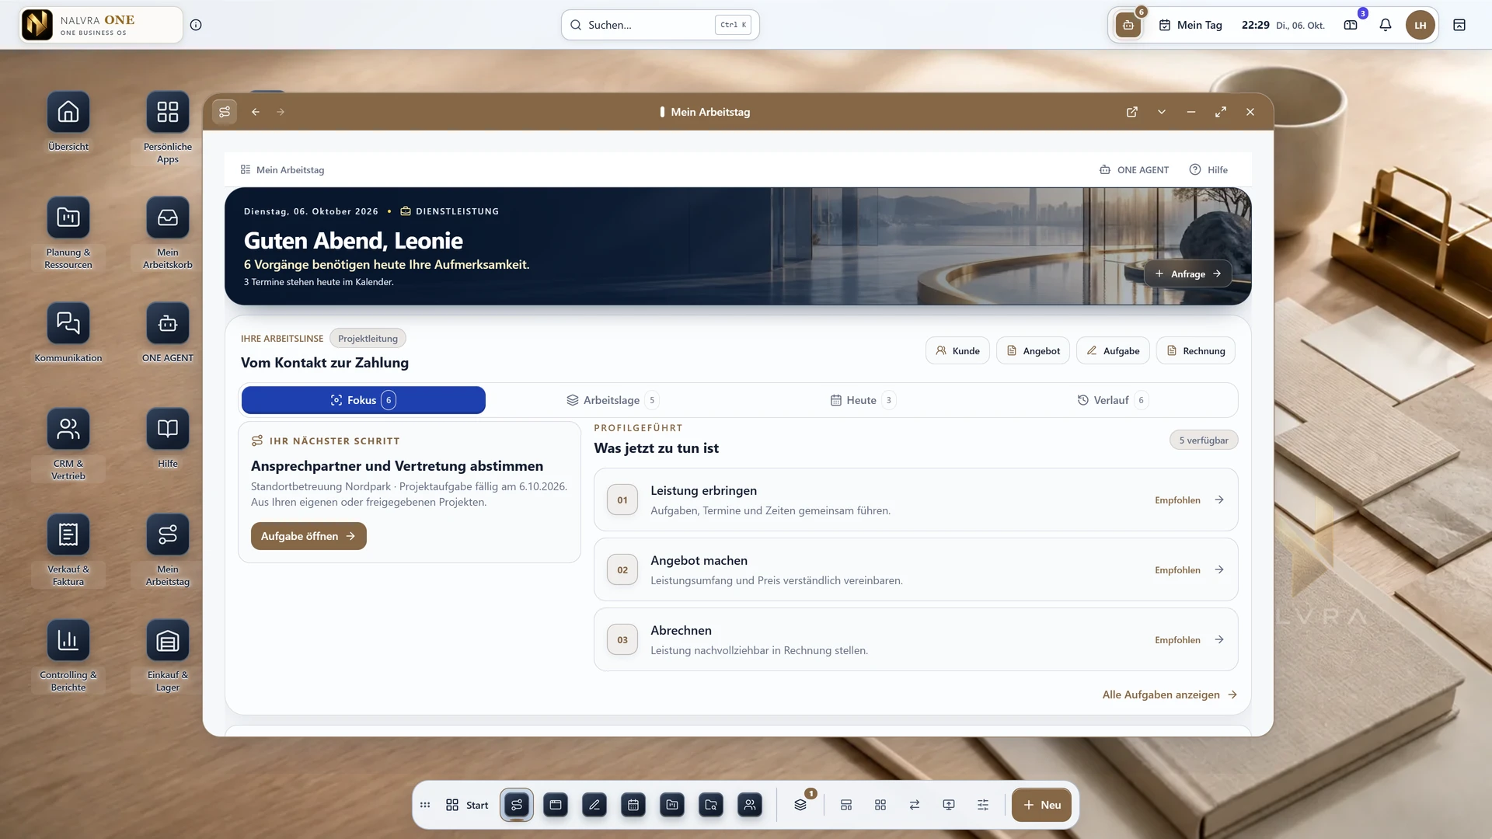Click the swap arrows icon in dock
The image size is (1492, 839).
coord(915,805)
